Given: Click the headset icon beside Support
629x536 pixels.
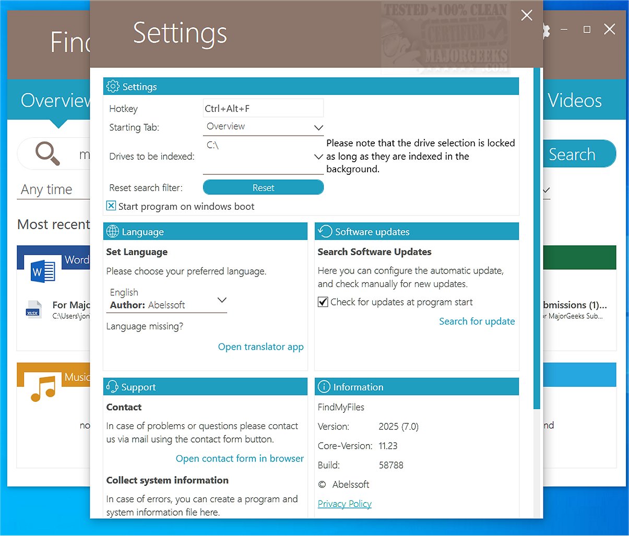Looking at the screenshot, I should (x=112, y=387).
